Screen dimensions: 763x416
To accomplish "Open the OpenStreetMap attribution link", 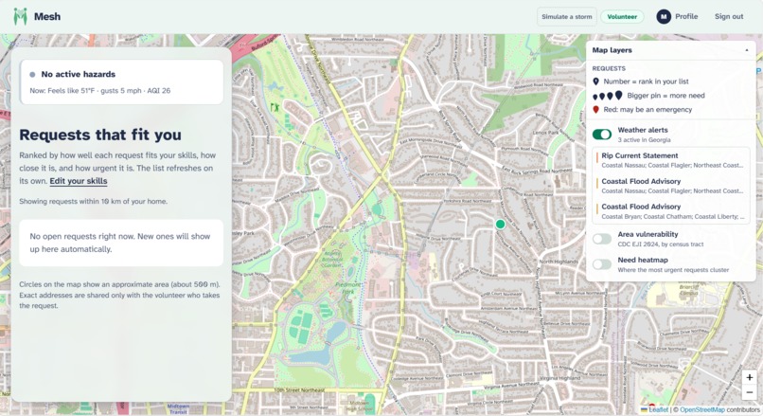I will [702, 410].
